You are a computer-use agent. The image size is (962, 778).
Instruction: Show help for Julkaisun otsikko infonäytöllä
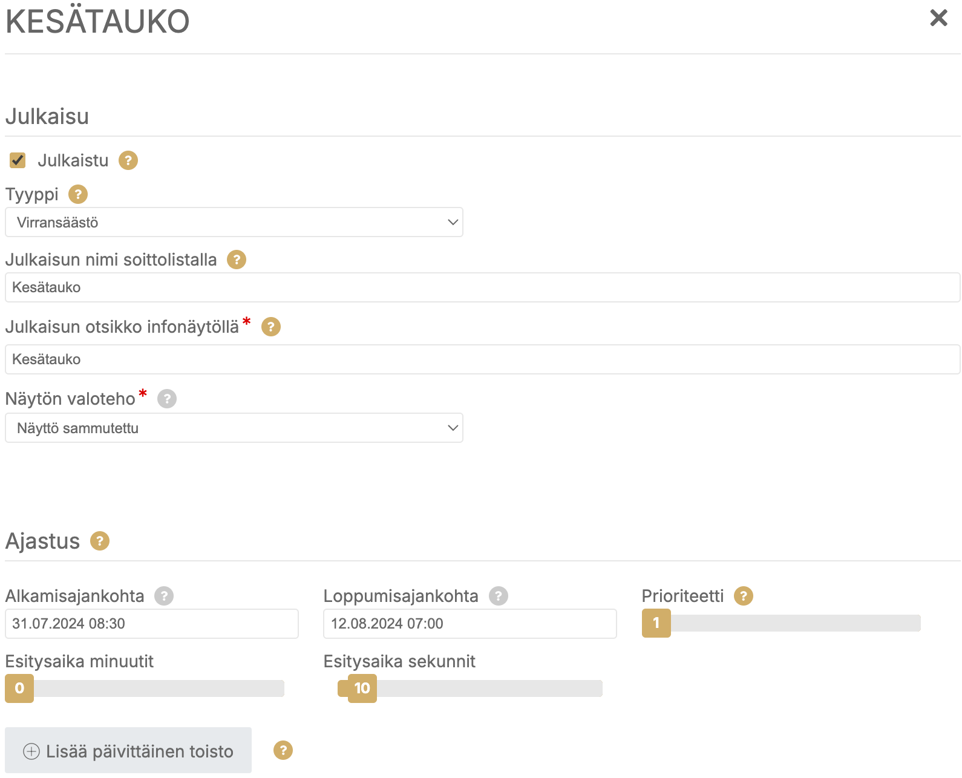271,327
